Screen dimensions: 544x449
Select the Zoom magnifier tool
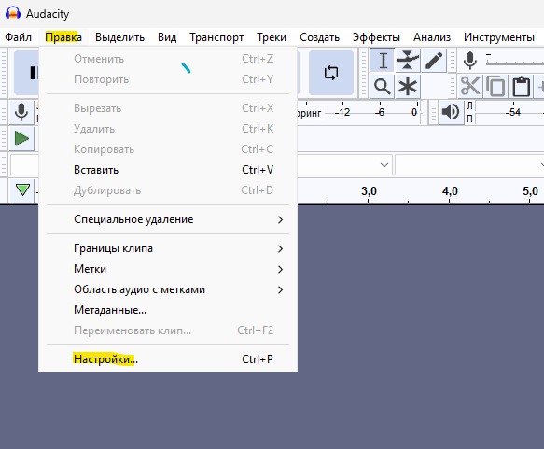[382, 87]
